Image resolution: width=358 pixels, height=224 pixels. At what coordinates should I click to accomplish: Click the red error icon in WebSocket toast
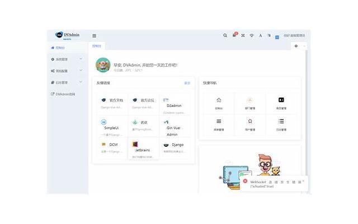[x=245, y=181]
